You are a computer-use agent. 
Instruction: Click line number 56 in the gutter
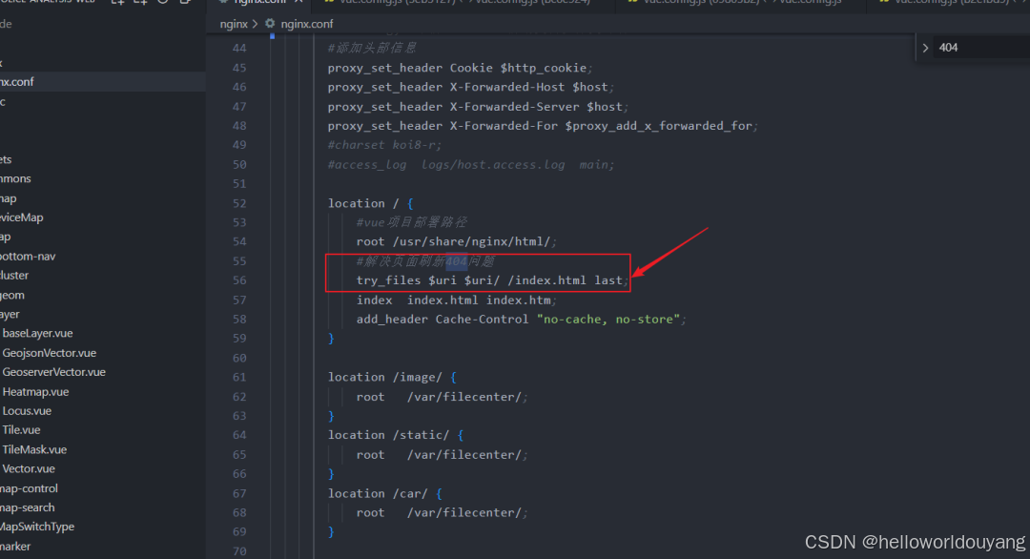point(239,279)
